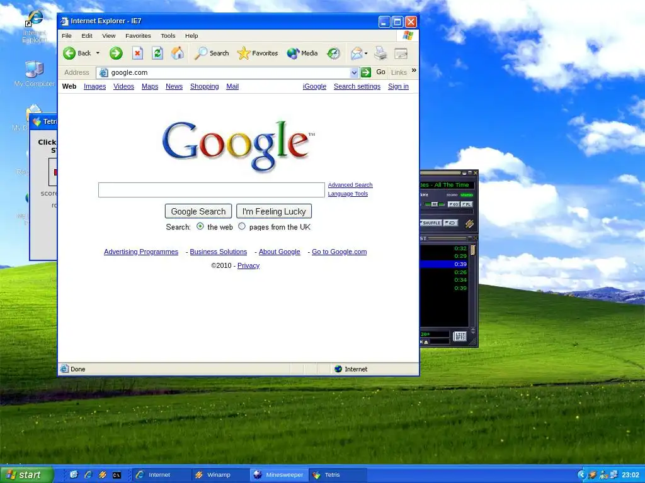Click the green Forward arrow in IE toolbar
This screenshot has height=483, width=645.
[116, 53]
